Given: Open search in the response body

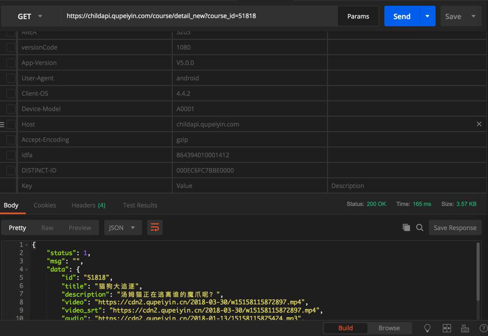Looking at the screenshot, I should coord(419,228).
